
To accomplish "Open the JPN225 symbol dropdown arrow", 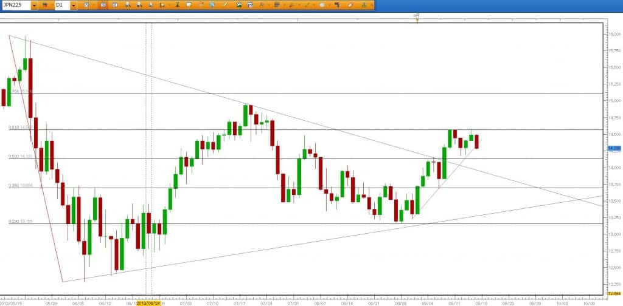I will 34,5.
